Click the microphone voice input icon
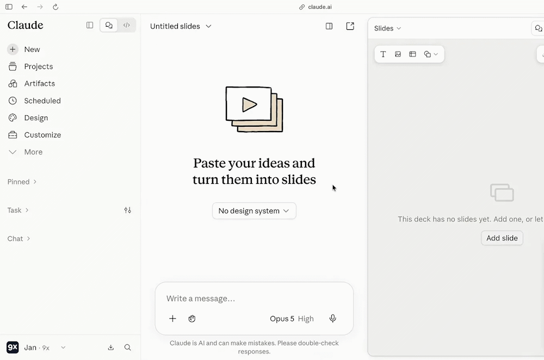Viewport: 544px width, 360px height. pyautogui.click(x=333, y=319)
